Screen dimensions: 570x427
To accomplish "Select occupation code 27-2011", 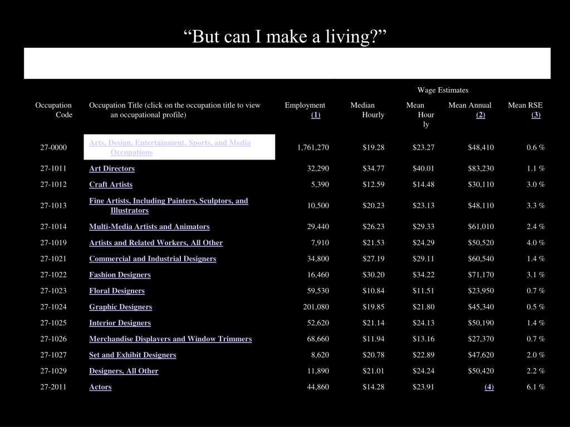I will pos(53,387).
